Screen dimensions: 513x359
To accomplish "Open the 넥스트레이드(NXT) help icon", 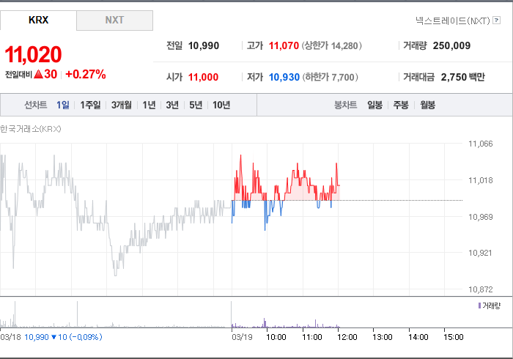I will click(x=496, y=21).
